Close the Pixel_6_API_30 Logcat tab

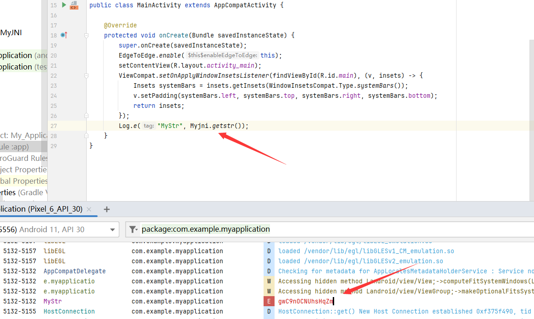coord(89,209)
